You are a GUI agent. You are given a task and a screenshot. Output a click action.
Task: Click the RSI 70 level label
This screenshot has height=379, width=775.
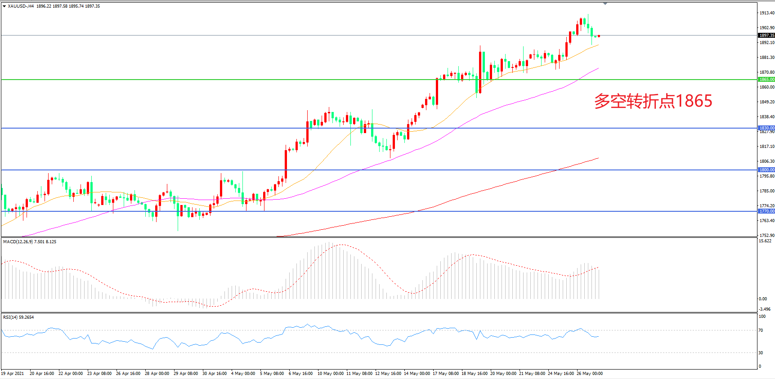click(761, 330)
